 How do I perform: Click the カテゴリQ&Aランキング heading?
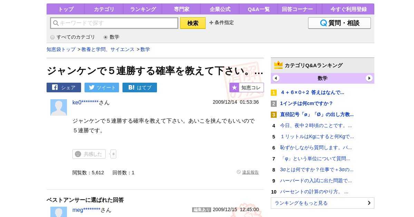314,65
